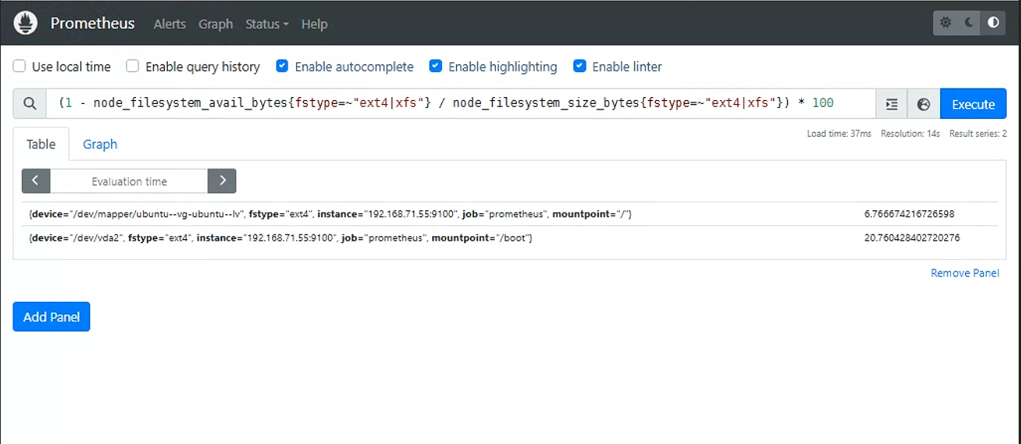Click the Load time: 37ms text
The width and height of the screenshot is (1021, 444).
point(839,134)
